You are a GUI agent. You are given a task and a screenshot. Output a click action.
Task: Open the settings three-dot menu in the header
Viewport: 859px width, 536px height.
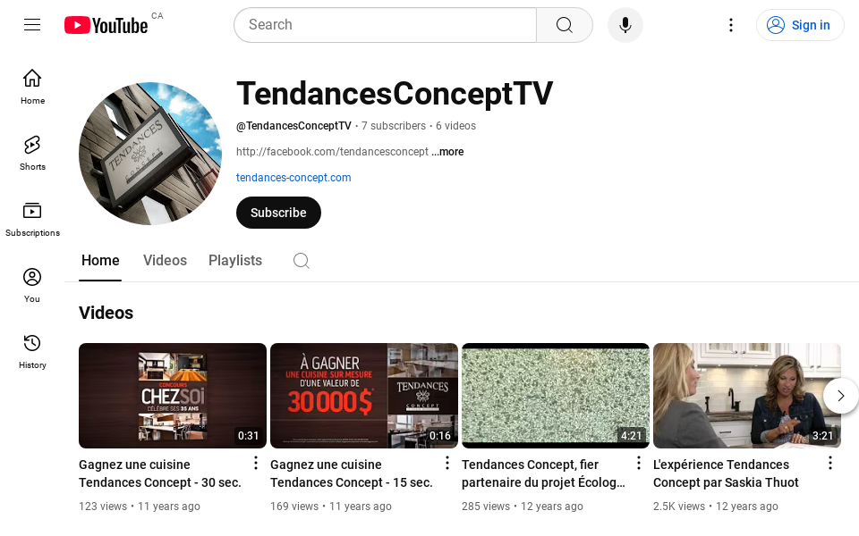pos(731,25)
